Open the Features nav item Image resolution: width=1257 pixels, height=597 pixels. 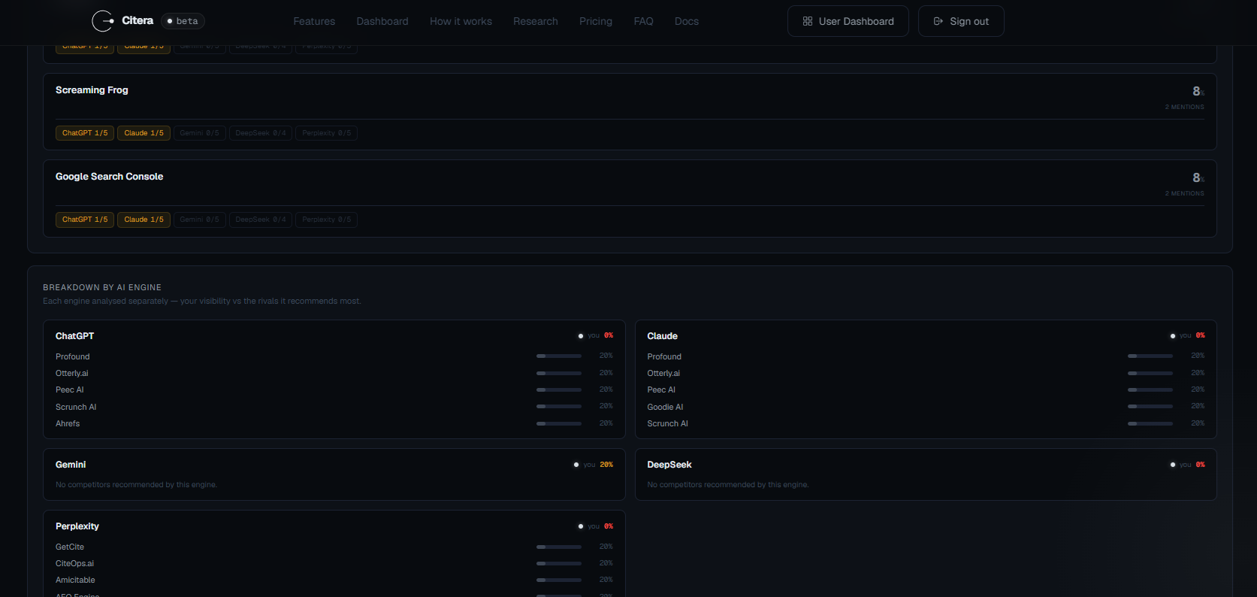click(314, 21)
